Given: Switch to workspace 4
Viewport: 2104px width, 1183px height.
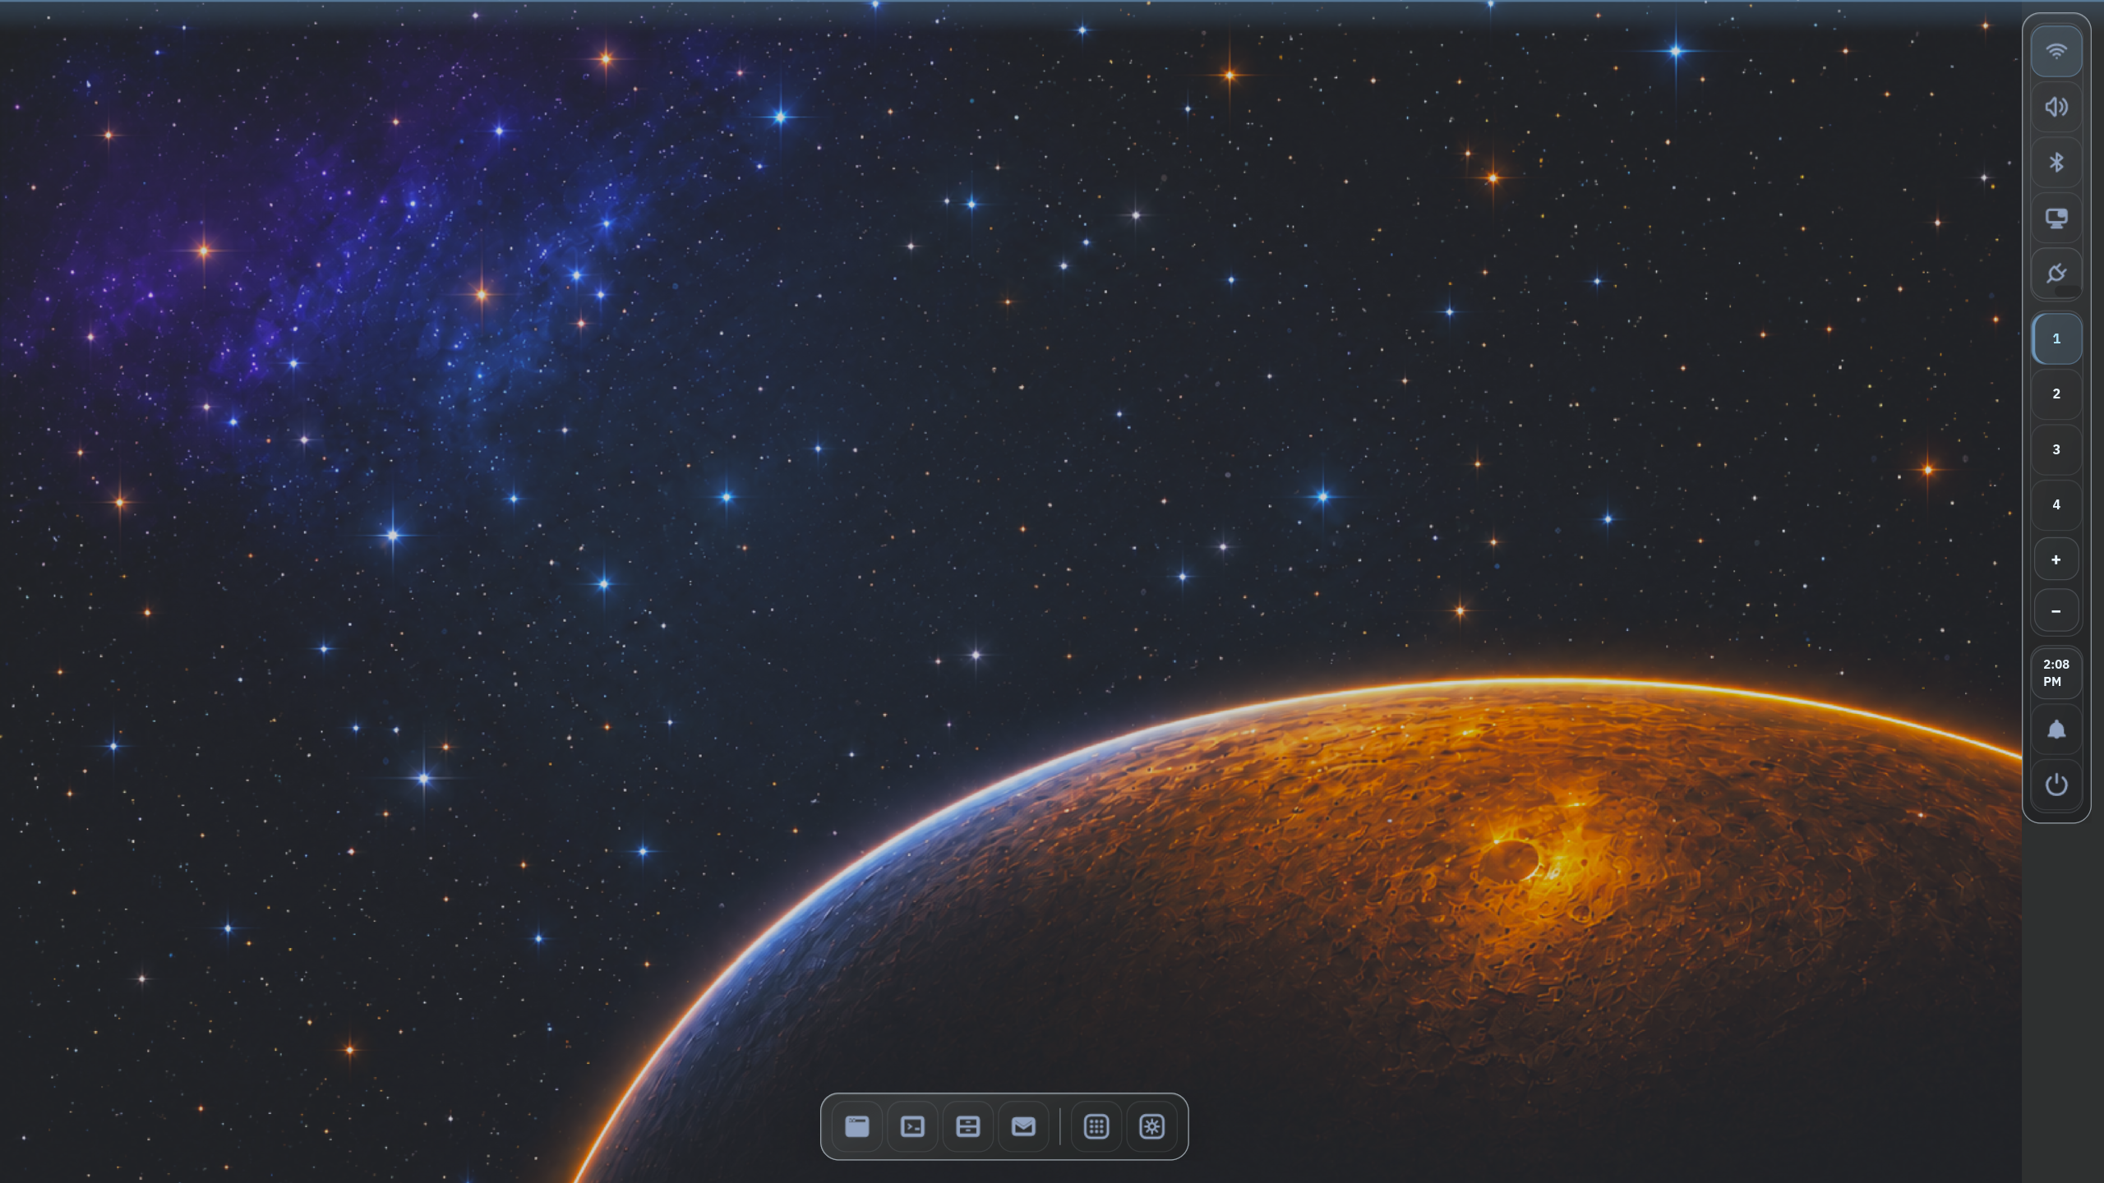Looking at the screenshot, I should [2056, 504].
